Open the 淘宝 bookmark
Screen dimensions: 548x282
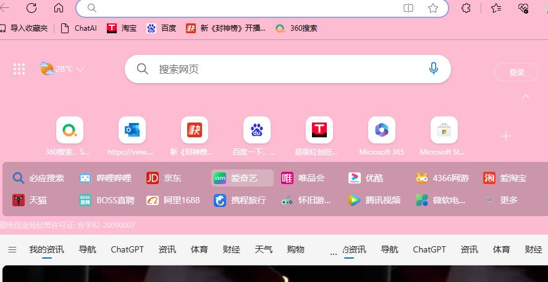[x=122, y=28]
